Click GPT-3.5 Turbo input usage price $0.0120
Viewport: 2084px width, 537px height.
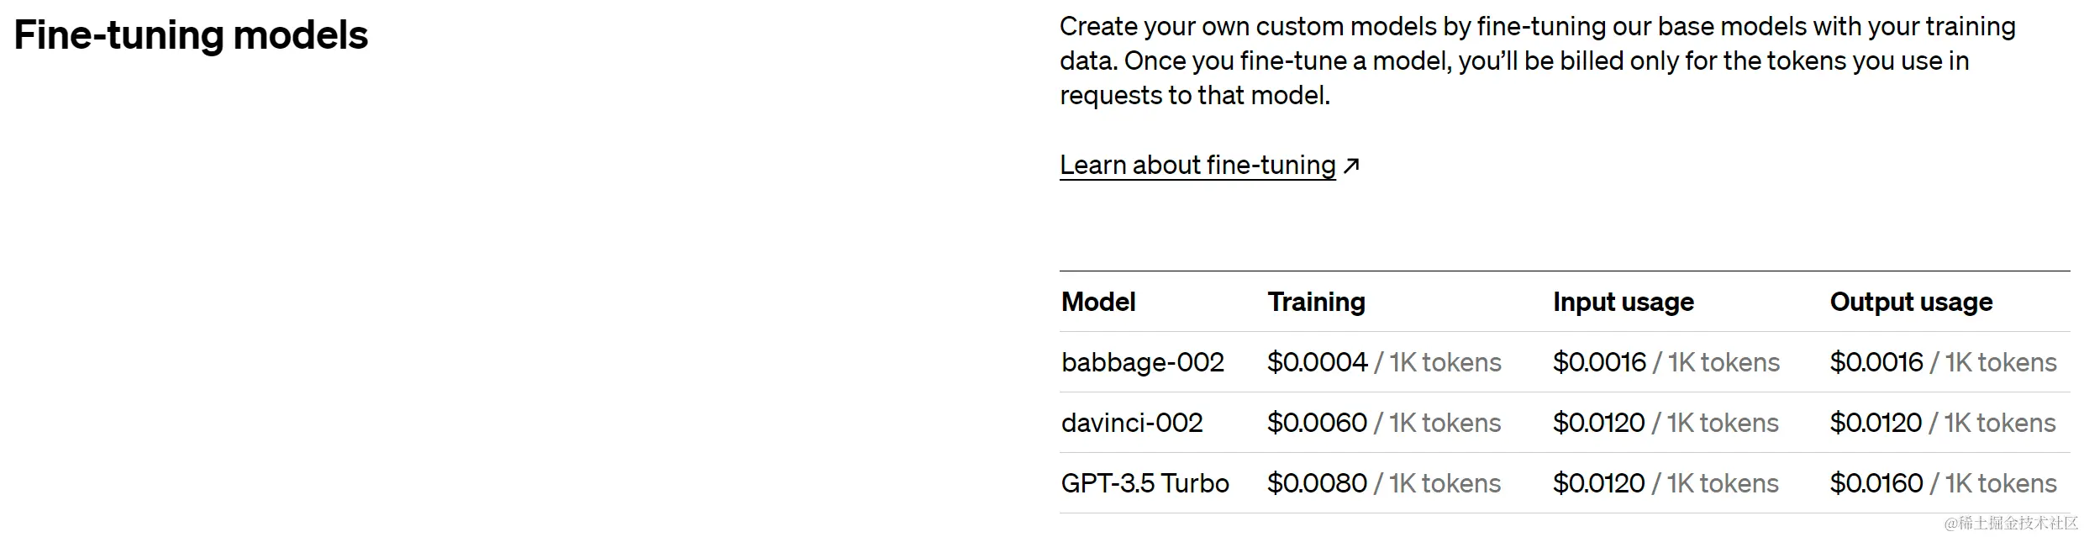pos(1598,483)
